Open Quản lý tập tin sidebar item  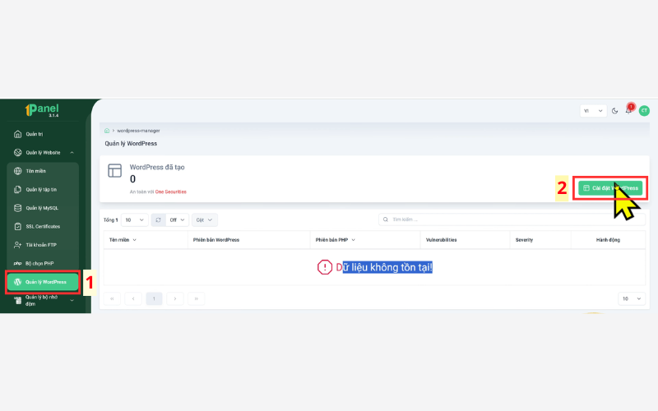pos(43,190)
